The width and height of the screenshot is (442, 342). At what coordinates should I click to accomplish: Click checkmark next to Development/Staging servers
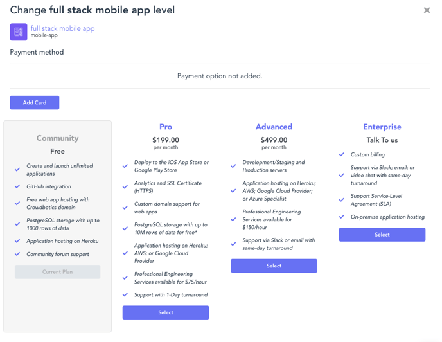(x=233, y=166)
